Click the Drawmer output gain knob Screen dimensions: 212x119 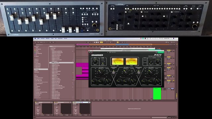[158, 61]
